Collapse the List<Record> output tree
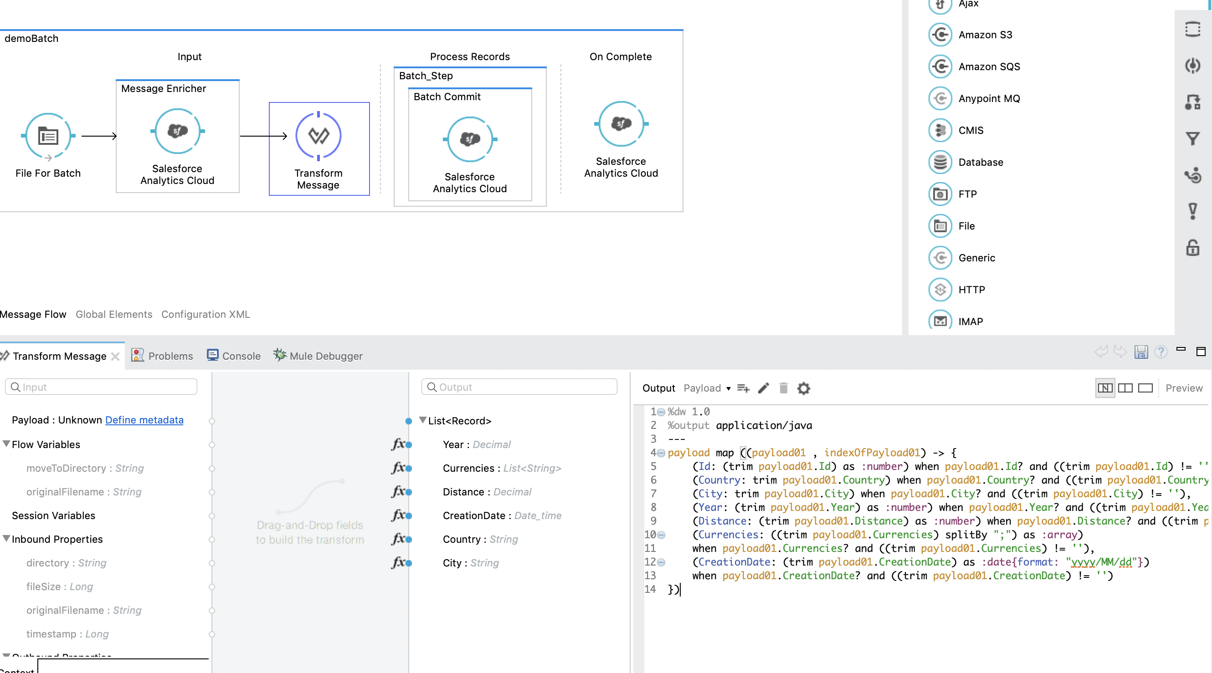Viewport: 1212px width, 673px height. coord(422,420)
